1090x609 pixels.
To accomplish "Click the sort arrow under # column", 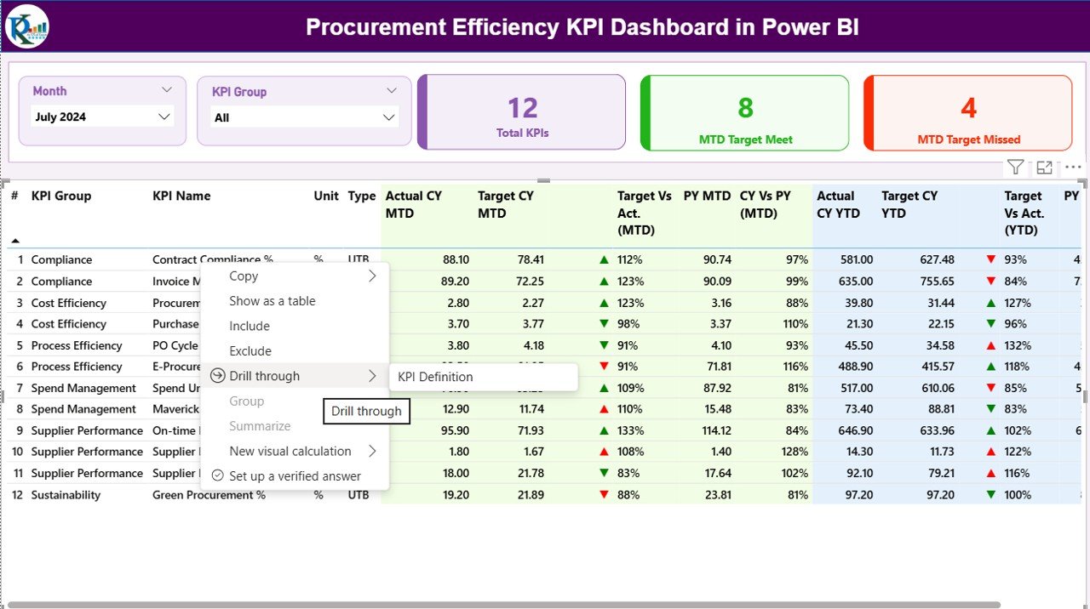I will coord(15,241).
